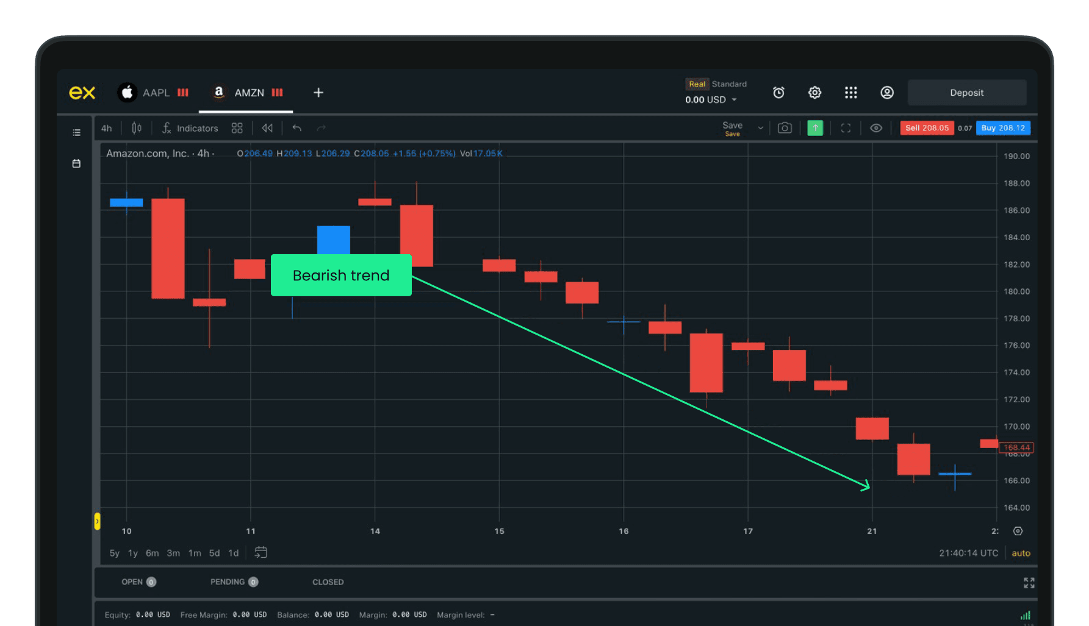Open the chart layout grid icon
1089x626 pixels.
pyautogui.click(x=237, y=128)
